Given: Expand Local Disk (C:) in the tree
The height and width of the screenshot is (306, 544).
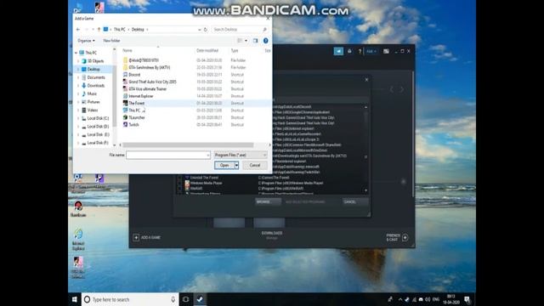Looking at the screenshot, I should [78, 118].
